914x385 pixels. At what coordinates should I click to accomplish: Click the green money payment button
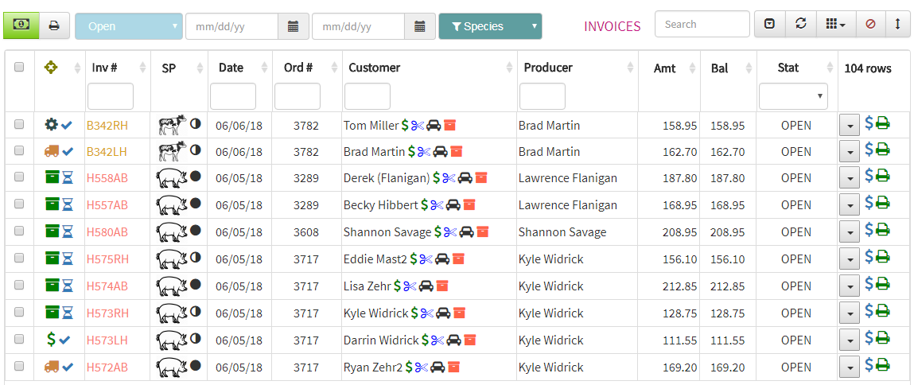pyautogui.click(x=21, y=25)
